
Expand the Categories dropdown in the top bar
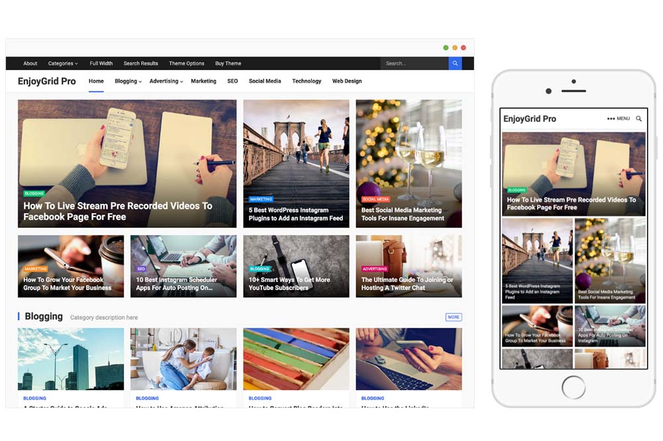62,63
